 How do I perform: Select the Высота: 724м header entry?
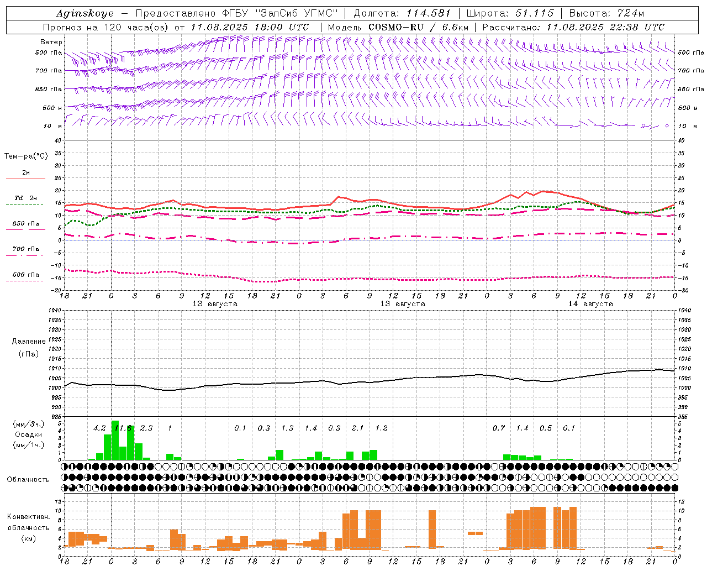click(x=606, y=13)
